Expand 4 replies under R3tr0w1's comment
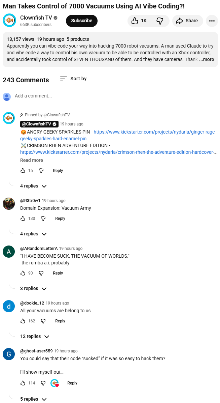This screenshot has width=220, height=403. coord(33,234)
